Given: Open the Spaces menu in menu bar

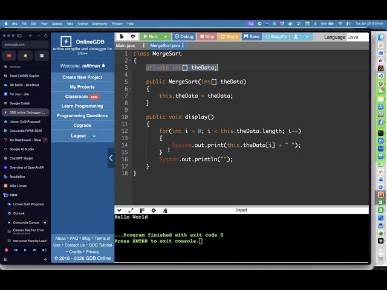Looking at the screenshot, I should click(57, 24).
